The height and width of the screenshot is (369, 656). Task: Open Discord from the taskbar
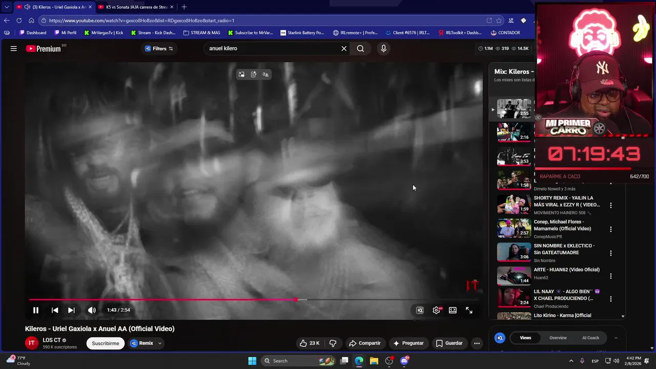point(404,361)
